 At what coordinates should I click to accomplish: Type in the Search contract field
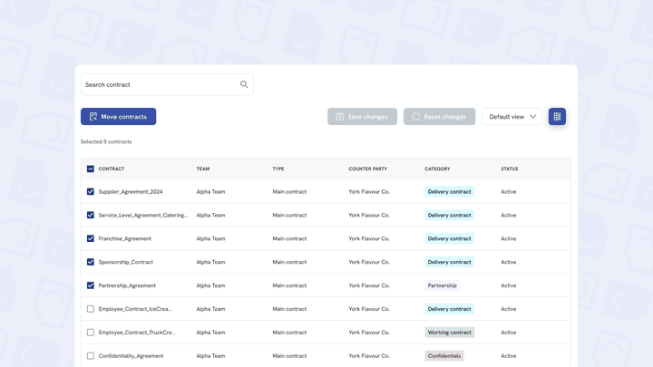coord(159,84)
